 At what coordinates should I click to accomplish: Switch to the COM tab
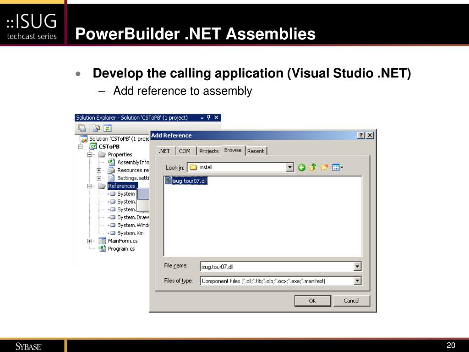pos(185,151)
